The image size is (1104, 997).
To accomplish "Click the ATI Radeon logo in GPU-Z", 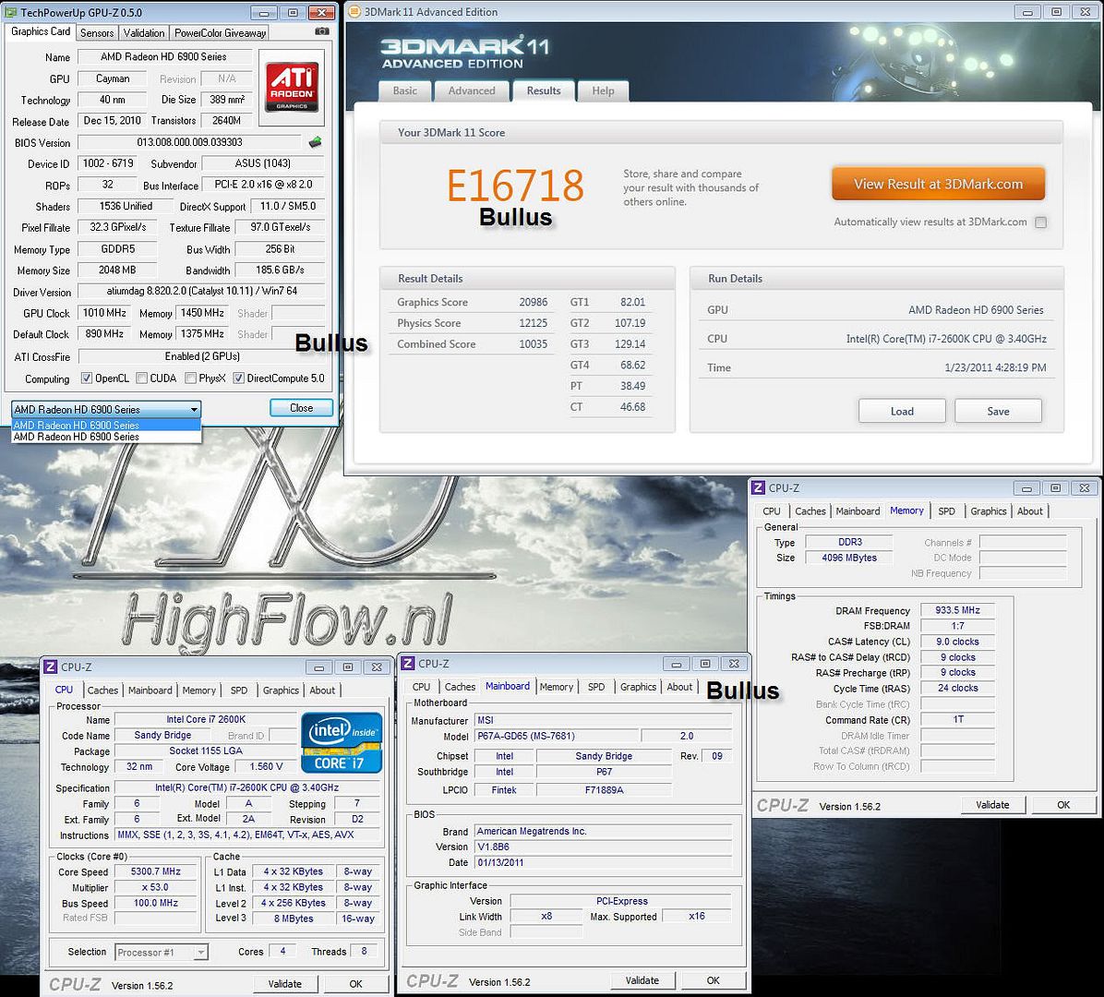I will tap(292, 88).
